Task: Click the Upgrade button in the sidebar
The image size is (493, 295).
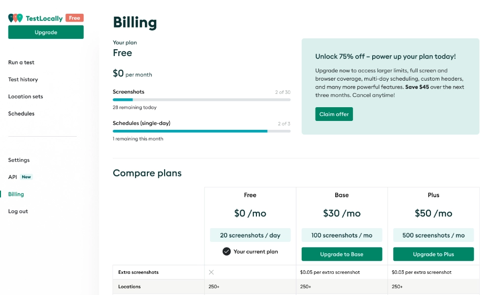Action: click(x=45, y=32)
